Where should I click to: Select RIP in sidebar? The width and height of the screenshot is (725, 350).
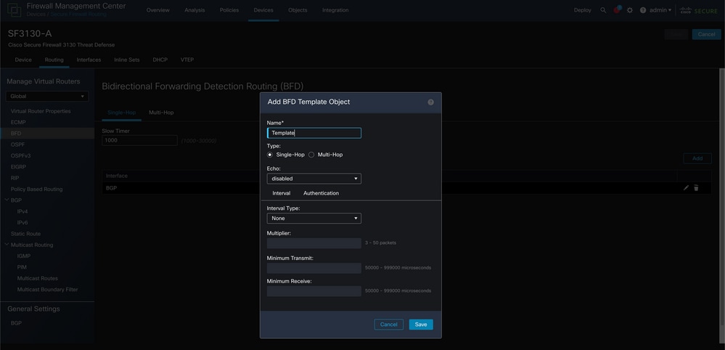click(x=15, y=178)
